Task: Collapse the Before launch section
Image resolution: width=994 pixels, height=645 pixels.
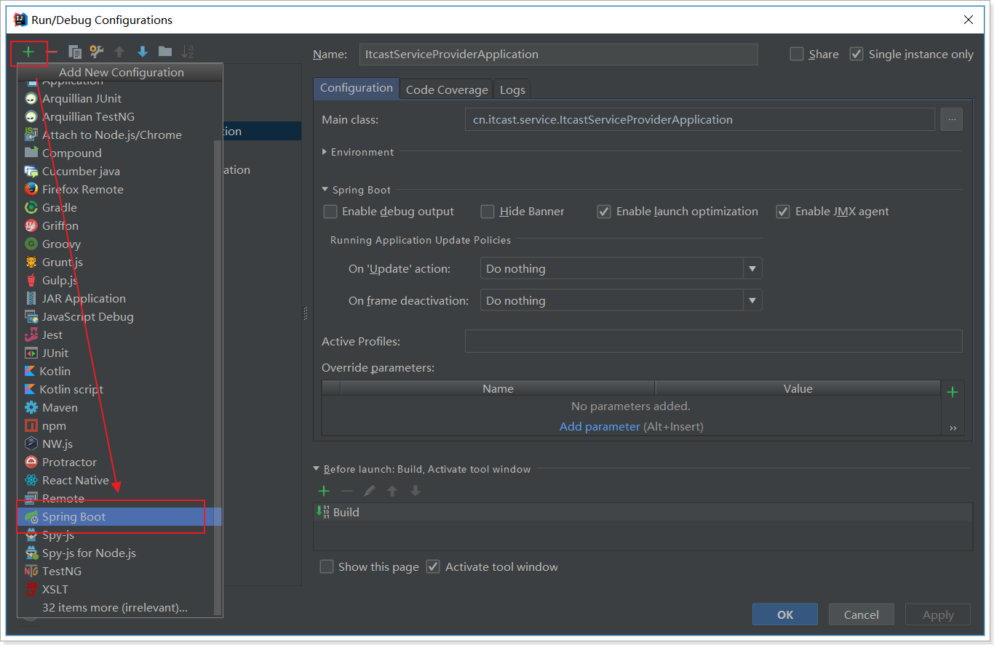Action: coord(317,469)
